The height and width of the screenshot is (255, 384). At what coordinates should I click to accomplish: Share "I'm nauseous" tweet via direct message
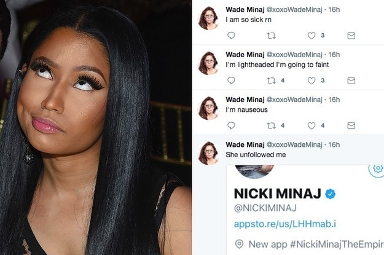(x=351, y=126)
